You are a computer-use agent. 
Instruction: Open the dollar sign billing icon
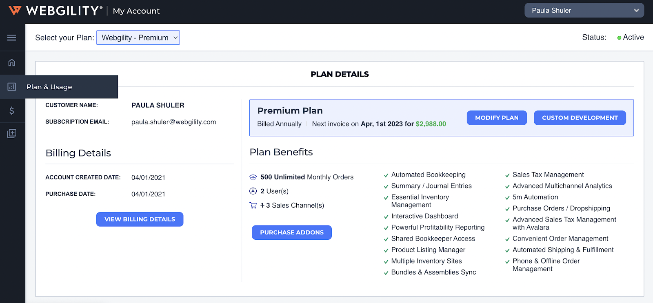(x=12, y=111)
